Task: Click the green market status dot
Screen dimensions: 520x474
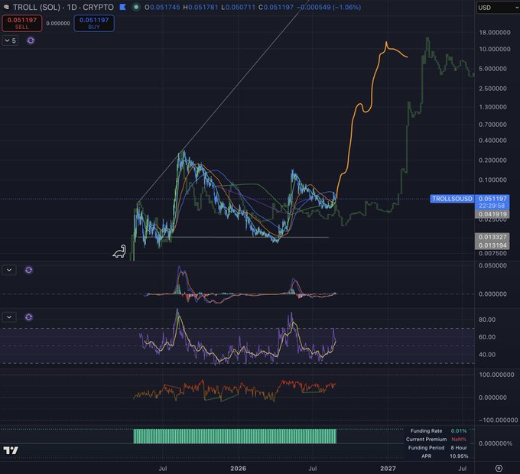Action: coord(136,7)
